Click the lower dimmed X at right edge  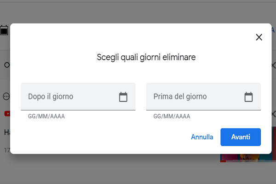[273, 114]
